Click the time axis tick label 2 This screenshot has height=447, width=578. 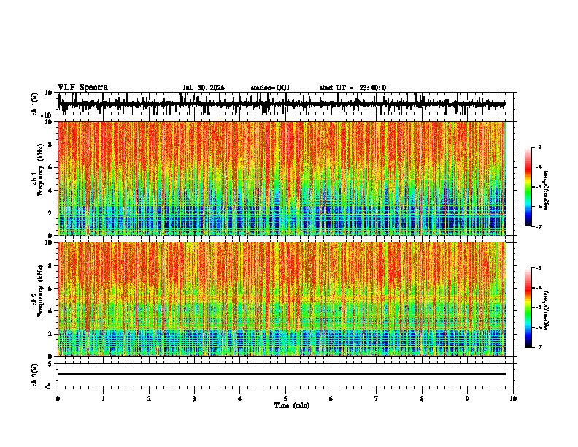[149, 399]
